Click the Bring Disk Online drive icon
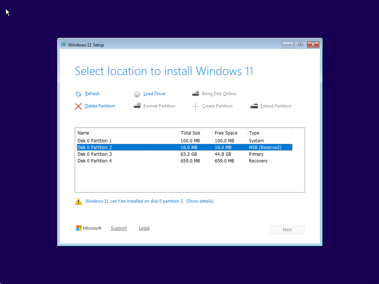 (195, 94)
